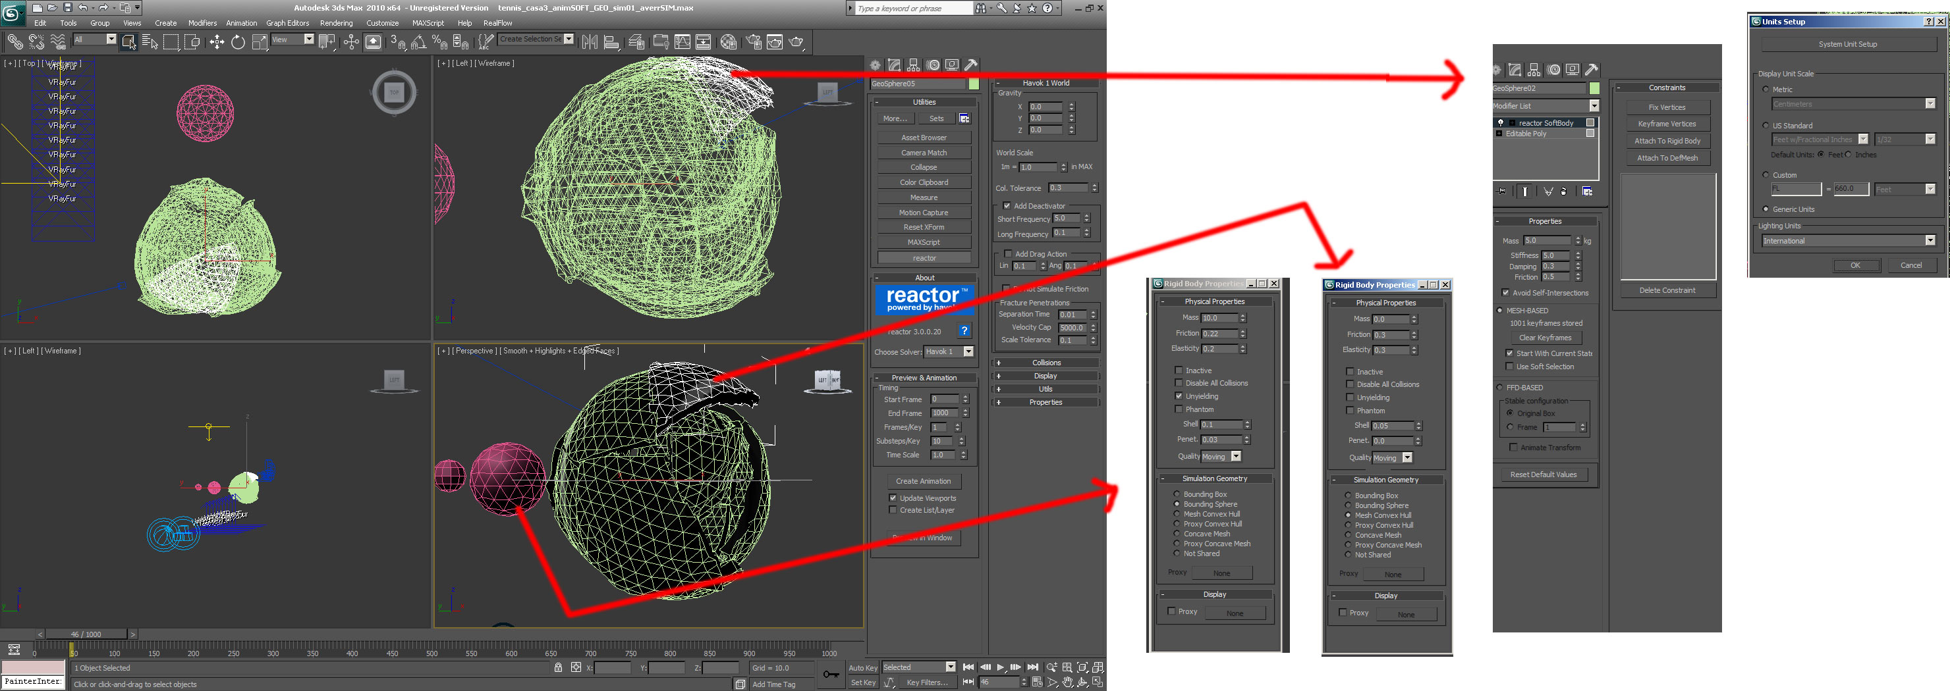Open the Render Setup dialog
This screenshot has height=691, width=1950.
(753, 41)
